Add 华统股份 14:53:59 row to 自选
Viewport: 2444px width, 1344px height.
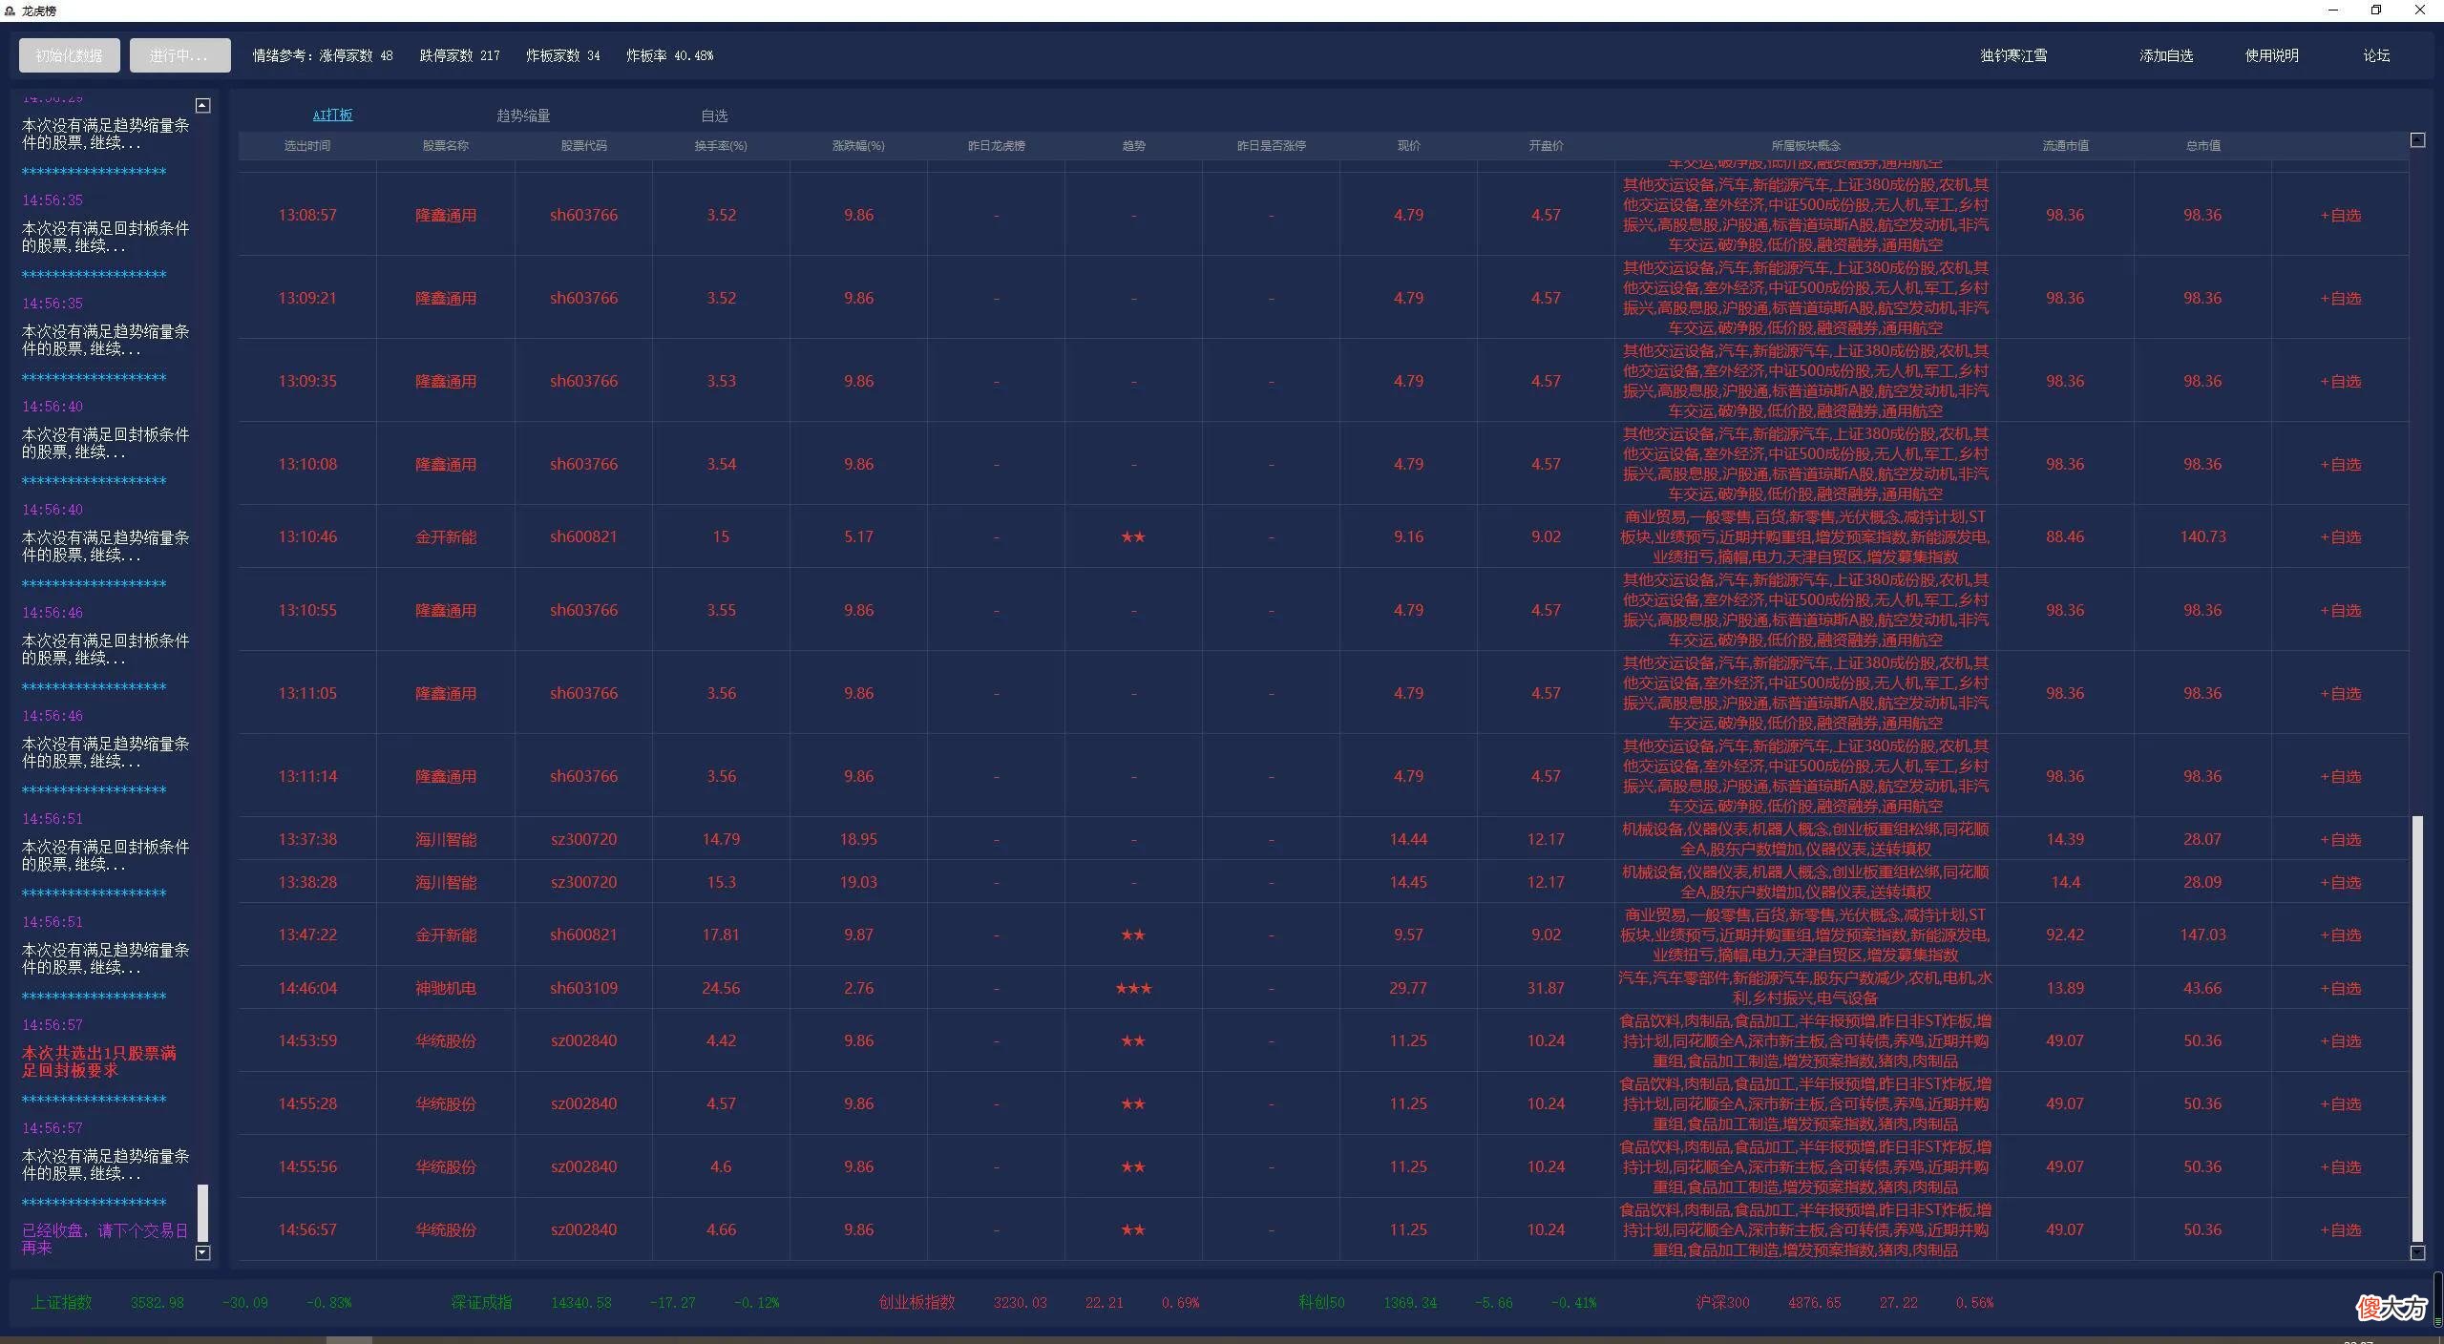(x=2340, y=1040)
